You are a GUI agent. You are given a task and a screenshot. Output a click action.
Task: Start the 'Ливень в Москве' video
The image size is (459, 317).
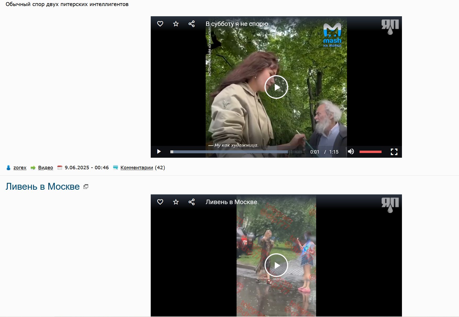click(276, 265)
